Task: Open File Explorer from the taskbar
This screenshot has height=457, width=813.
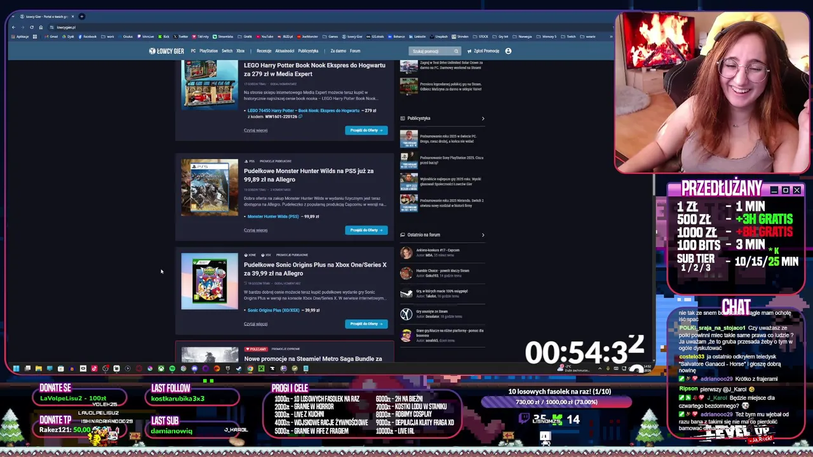Action: coord(38,368)
